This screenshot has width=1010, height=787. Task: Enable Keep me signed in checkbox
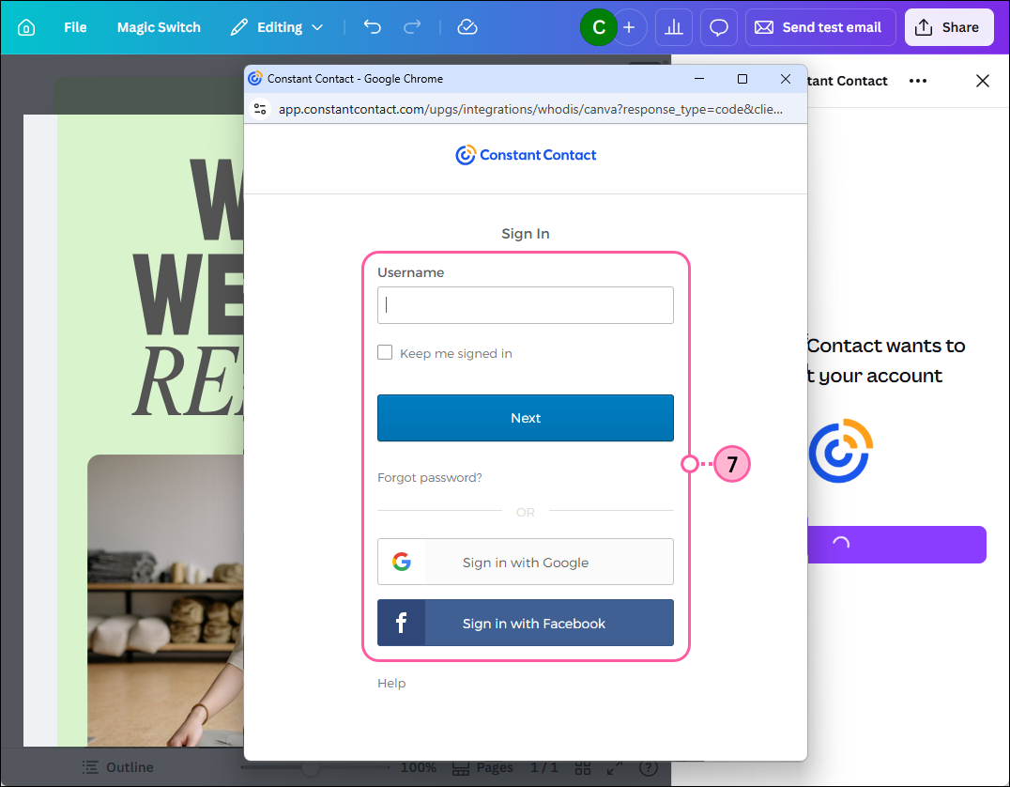385,352
